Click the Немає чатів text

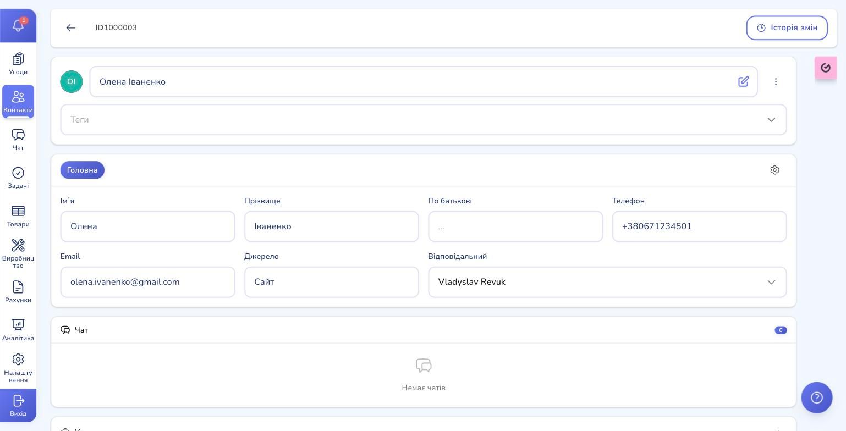click(424, 388)
